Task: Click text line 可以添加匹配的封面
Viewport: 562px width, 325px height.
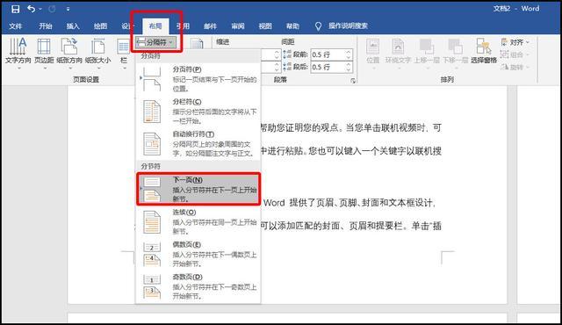Action: [x=351, y=226]
